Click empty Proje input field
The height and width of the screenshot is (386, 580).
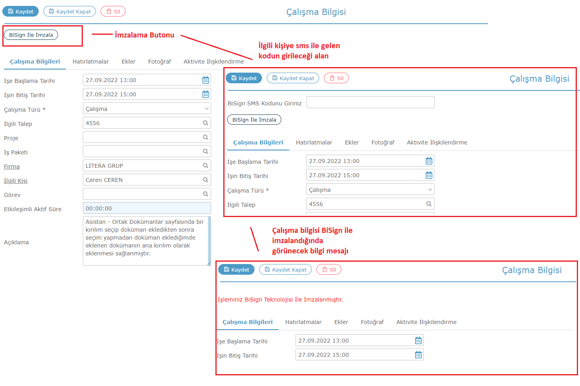click(147, 137)
